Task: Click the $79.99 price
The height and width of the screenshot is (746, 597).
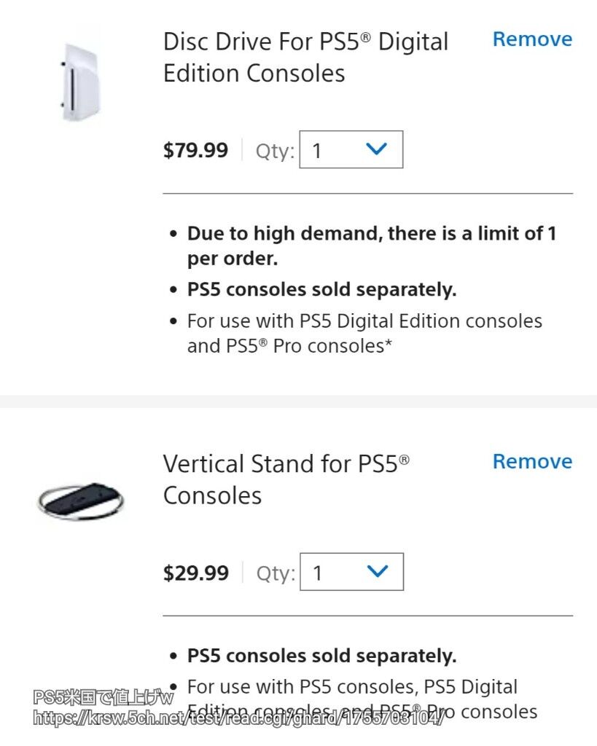Action: pyautogui.click(x=195, y=151)
